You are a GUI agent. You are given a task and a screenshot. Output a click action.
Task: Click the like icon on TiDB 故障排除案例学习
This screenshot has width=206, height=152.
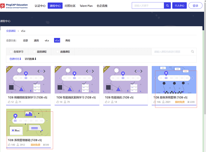click(9, 102)
